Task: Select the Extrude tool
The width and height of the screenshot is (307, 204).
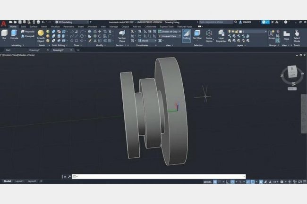Action: click(14, 34)
